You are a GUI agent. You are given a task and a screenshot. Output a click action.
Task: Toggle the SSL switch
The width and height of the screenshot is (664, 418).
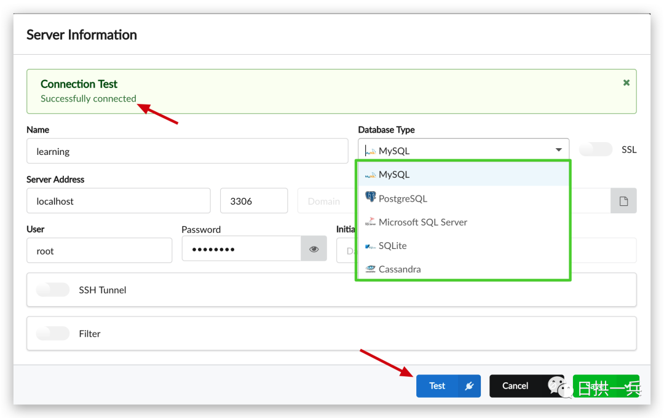pos(595,149)
